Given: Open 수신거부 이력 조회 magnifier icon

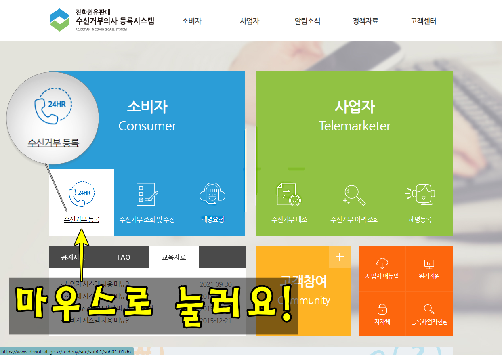Looking at the screenshot, I should click(354, 195).
